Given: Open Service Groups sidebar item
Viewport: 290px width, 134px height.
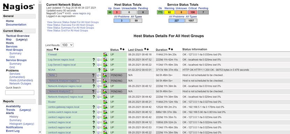Looking at the screenshot, I should 16,60.
